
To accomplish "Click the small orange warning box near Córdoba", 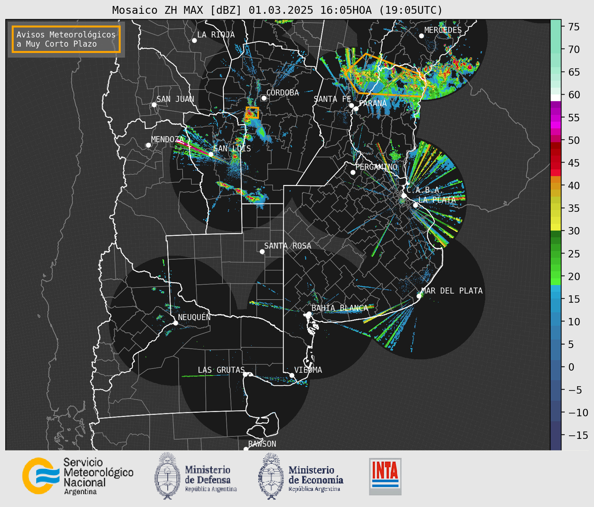I will click(252, 113).
